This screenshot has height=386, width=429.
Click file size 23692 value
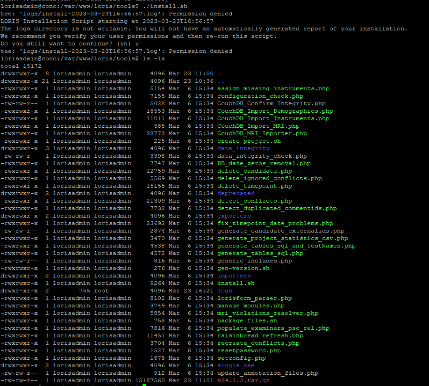156,224
